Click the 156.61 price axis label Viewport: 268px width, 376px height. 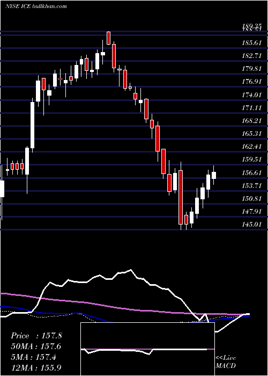(x=252, y=172)
